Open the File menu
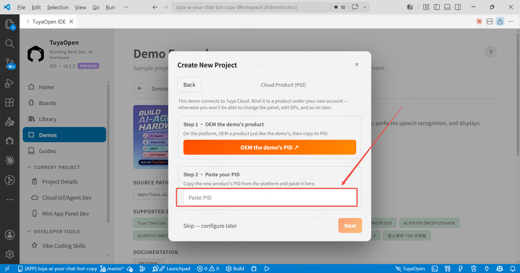The image size is (520, 273). pyautogui.click(x=21, y=7)
